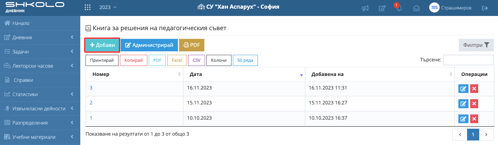Edit decision record number 1
This screenshot has height=145, width=498.
click(x=463, y=119)
